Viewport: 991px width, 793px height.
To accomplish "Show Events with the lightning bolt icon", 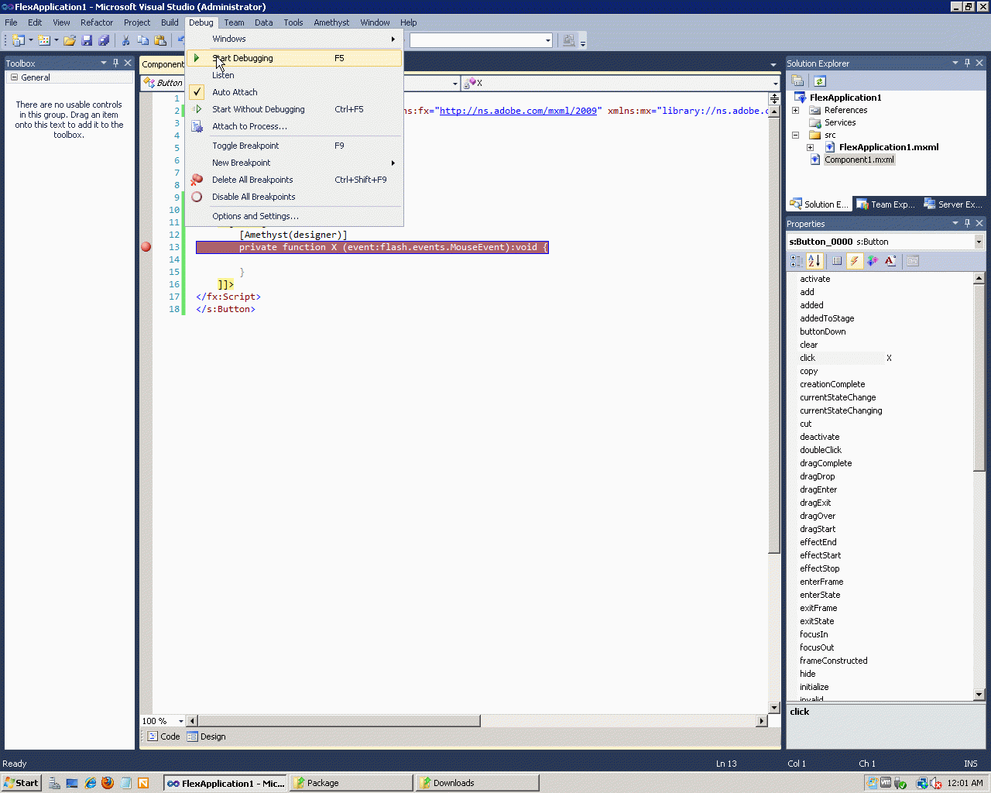I will (855, 261).
